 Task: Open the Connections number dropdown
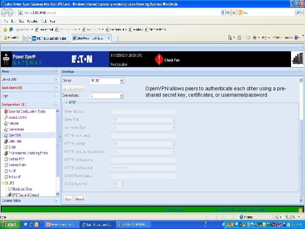pyautogui.click(x=122, y=95)
